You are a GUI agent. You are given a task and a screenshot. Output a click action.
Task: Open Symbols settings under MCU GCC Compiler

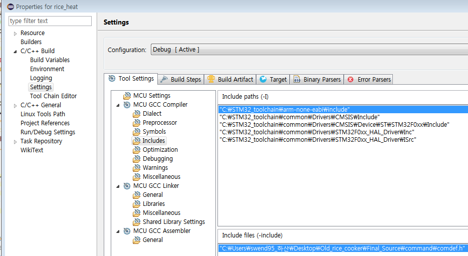click(x=154, y=132)
